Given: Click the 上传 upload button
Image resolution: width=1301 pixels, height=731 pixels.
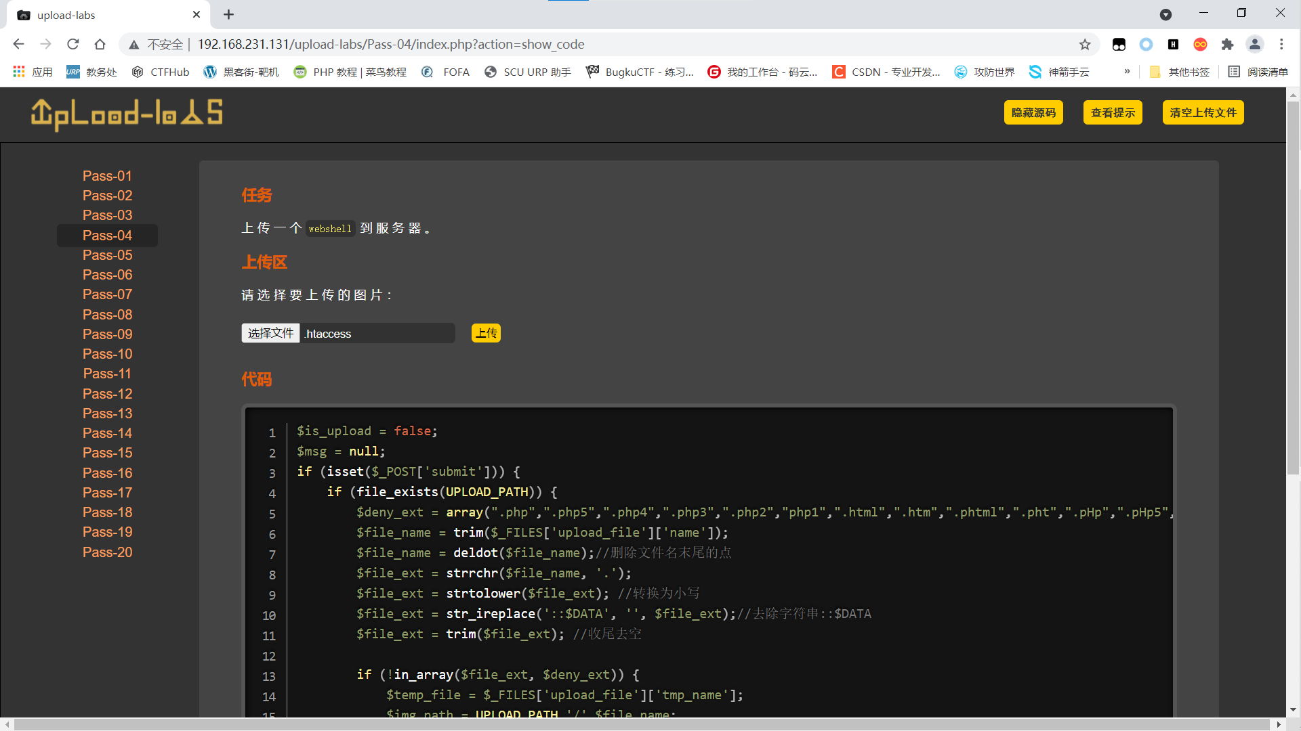Looking at the screenshot, I should (486, 333).
